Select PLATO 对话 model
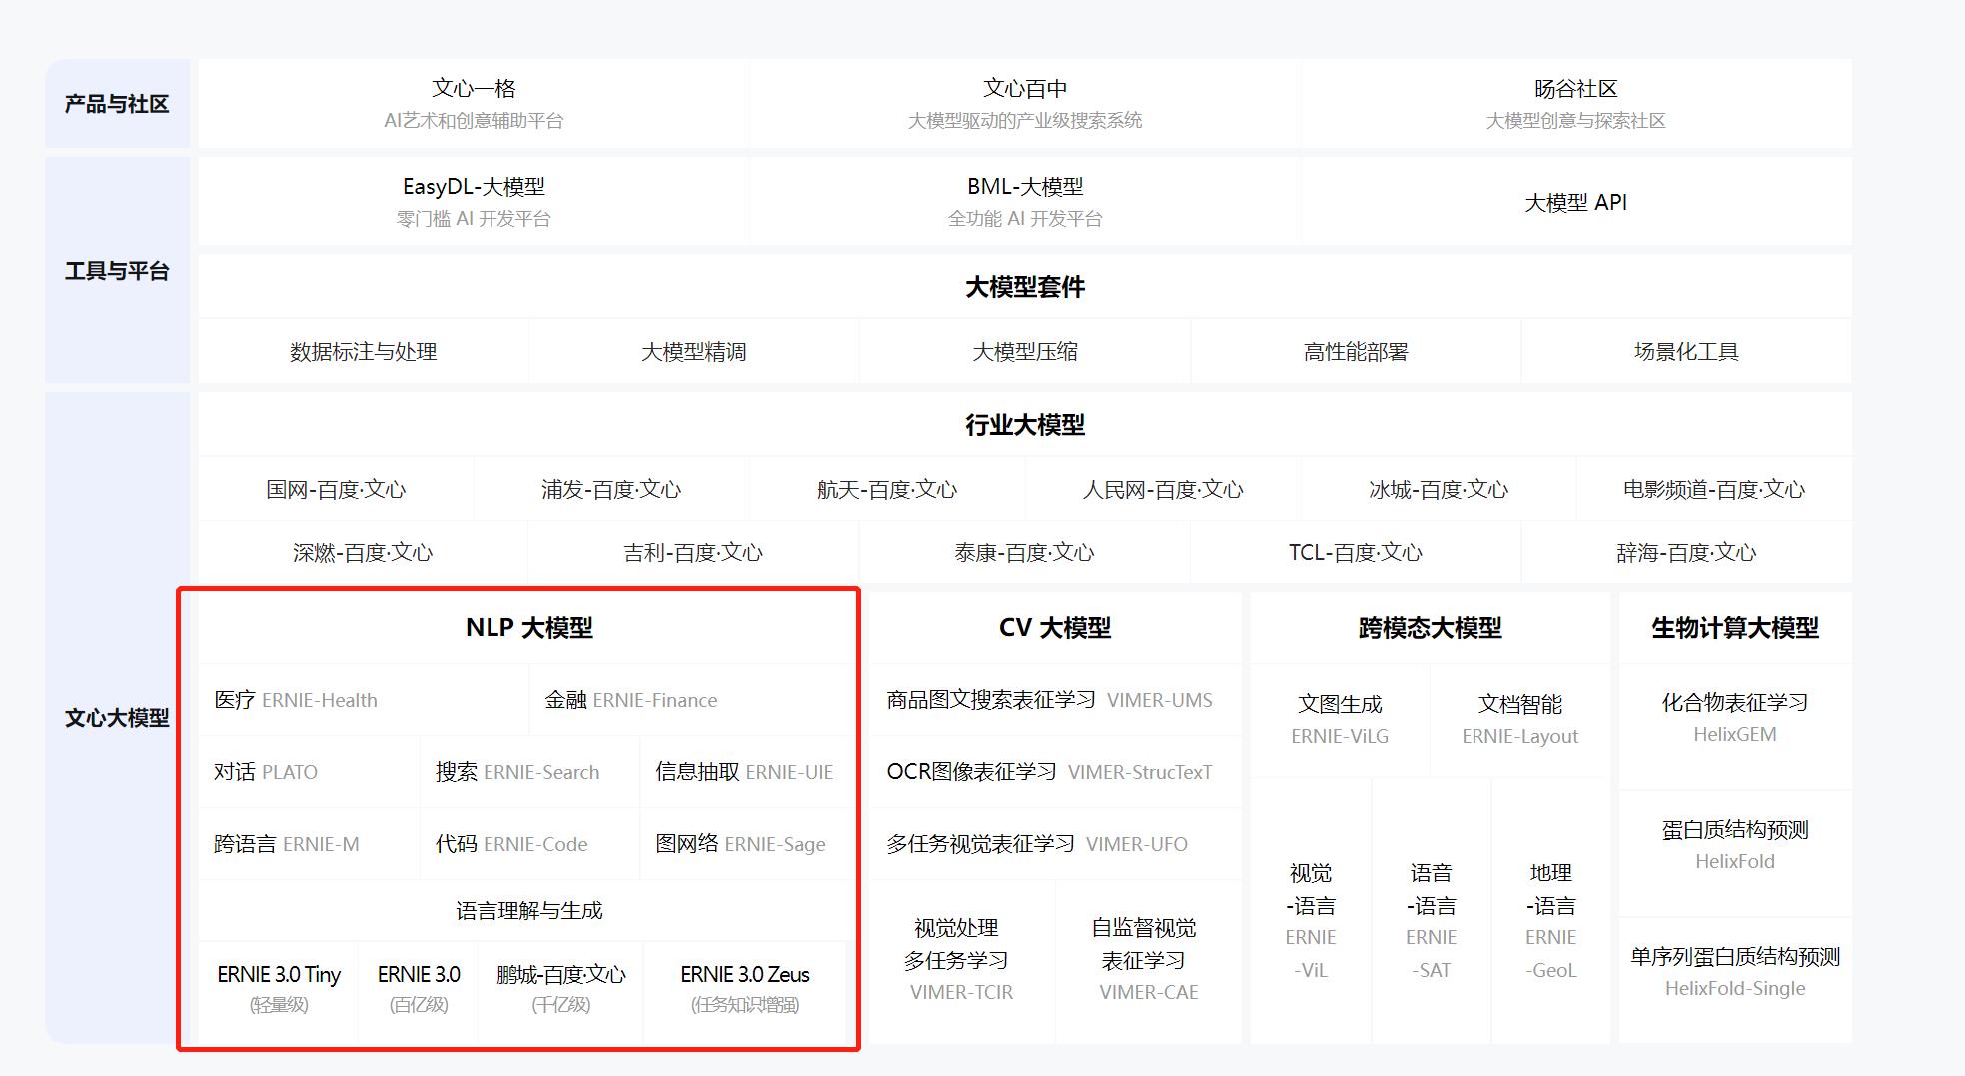This screenshot has height=1076, width=1965. [x=263, y=771]
